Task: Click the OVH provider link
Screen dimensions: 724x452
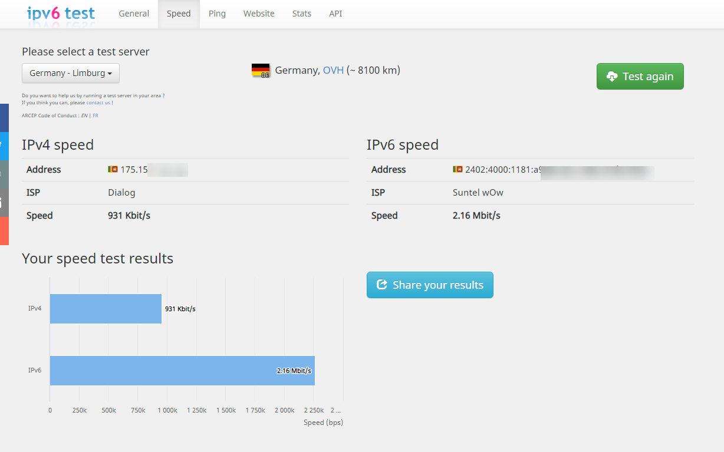Action: [333, 70]
